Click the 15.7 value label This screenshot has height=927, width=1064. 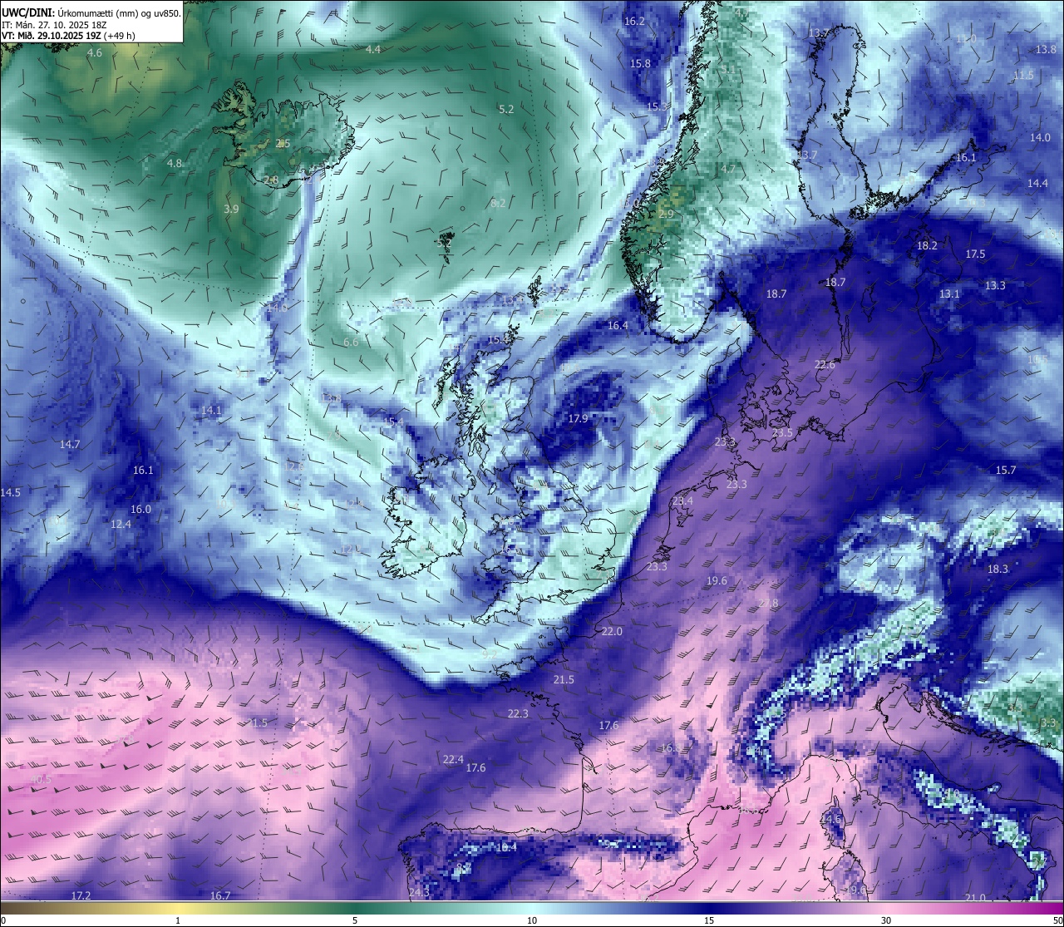point(1006,471)
